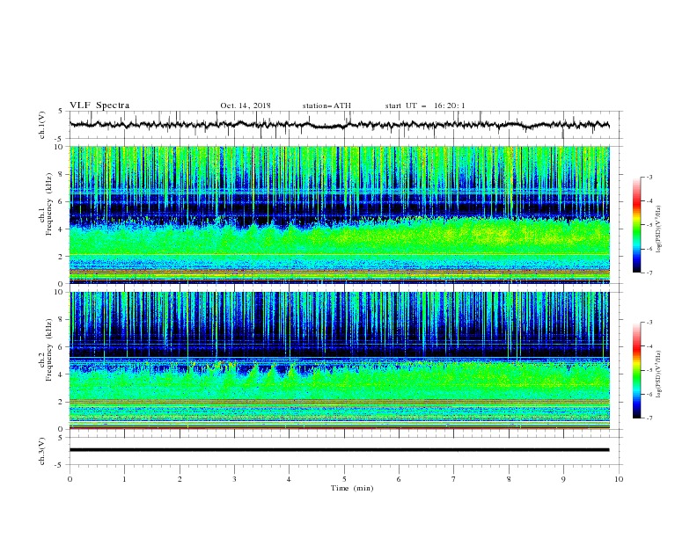This screenshot has width=697, height=538.
Task: Click the "station=ATH" header text
Action: point(326,105)
